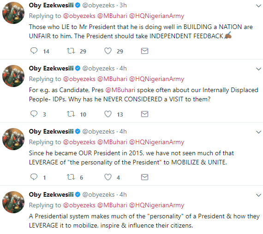Open @HQNigerianArmy link in first tweet's reply line

tap(157, 16)
